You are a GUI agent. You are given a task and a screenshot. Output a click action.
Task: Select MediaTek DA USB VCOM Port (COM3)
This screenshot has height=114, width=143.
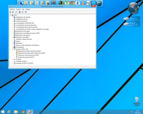click(x=29, y=51)
